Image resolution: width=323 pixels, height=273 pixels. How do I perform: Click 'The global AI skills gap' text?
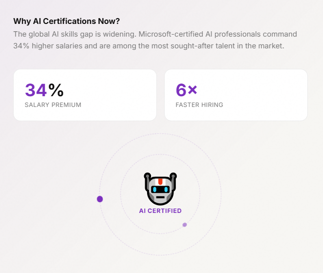55,34
